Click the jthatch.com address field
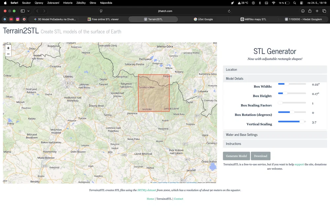This screenshot has width=330, height=206. [165, 11]
